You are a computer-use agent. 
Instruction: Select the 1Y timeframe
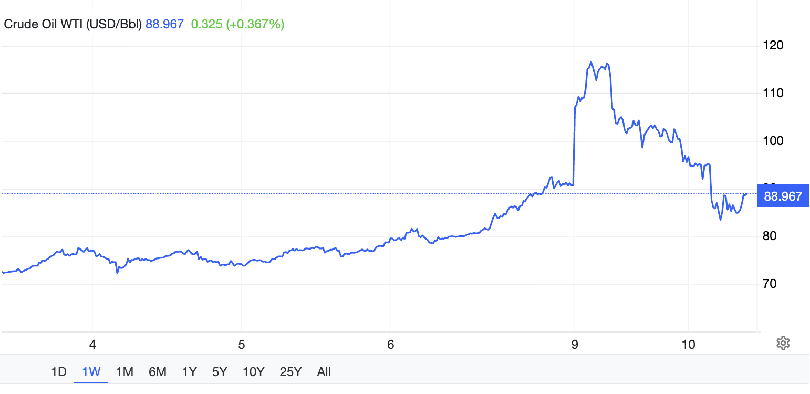[189, 372]
